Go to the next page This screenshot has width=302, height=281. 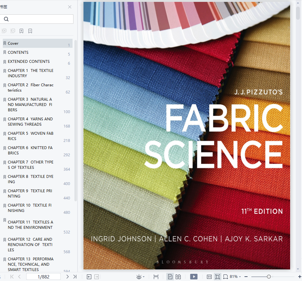[68, 277]
